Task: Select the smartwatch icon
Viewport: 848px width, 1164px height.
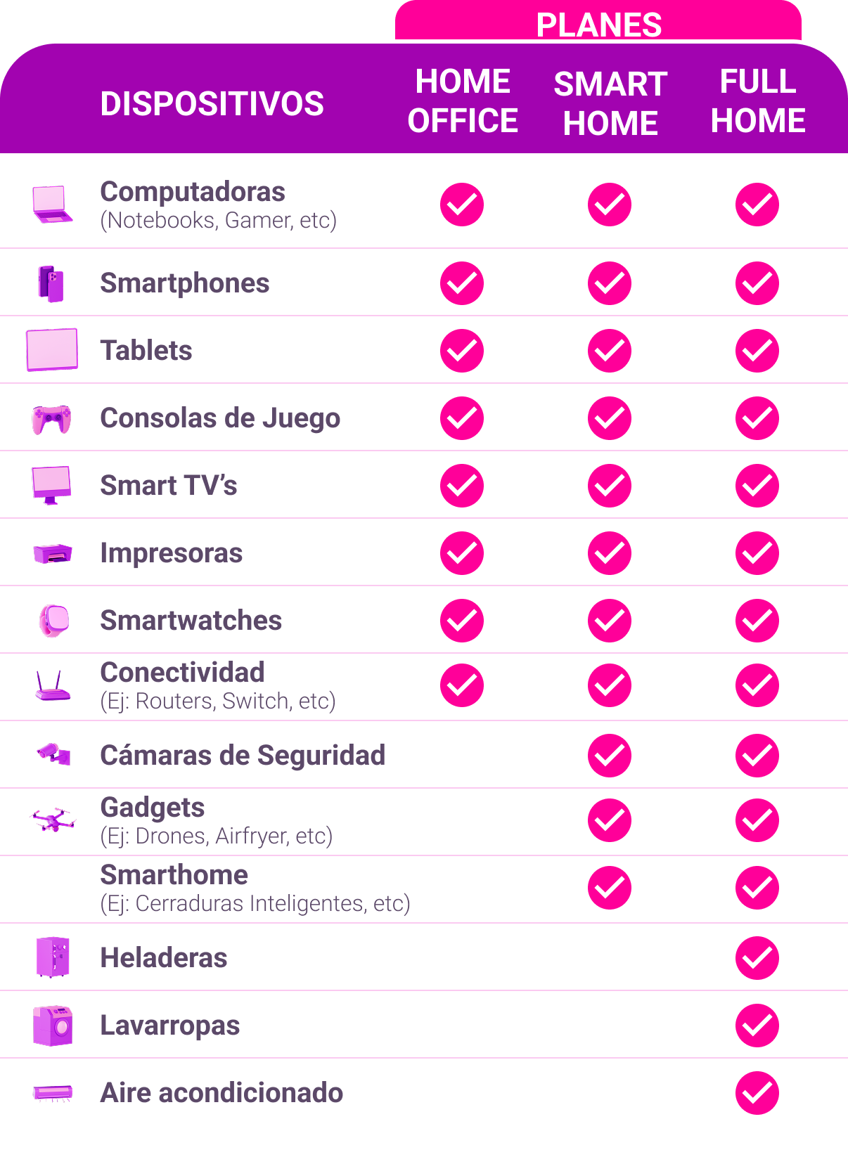Action: pos(54,621)
